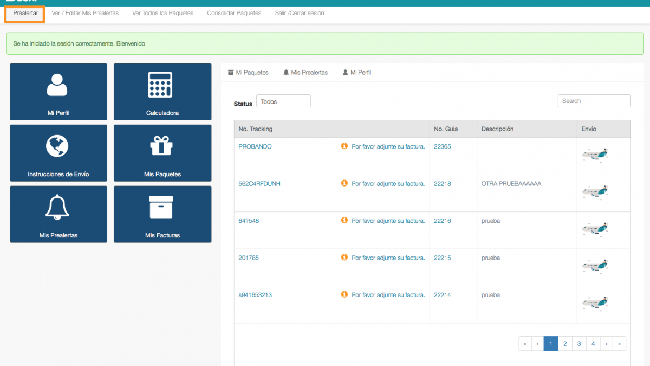The width and height of the screenshot is (650, 366).
Task: Open Ver / Editar Mis Prealertas menu
Action: tap(85, 13)
